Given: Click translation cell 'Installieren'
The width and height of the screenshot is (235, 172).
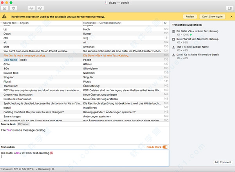Looking at the screenshot, I should pyautogui.click(x=90, y=108).
